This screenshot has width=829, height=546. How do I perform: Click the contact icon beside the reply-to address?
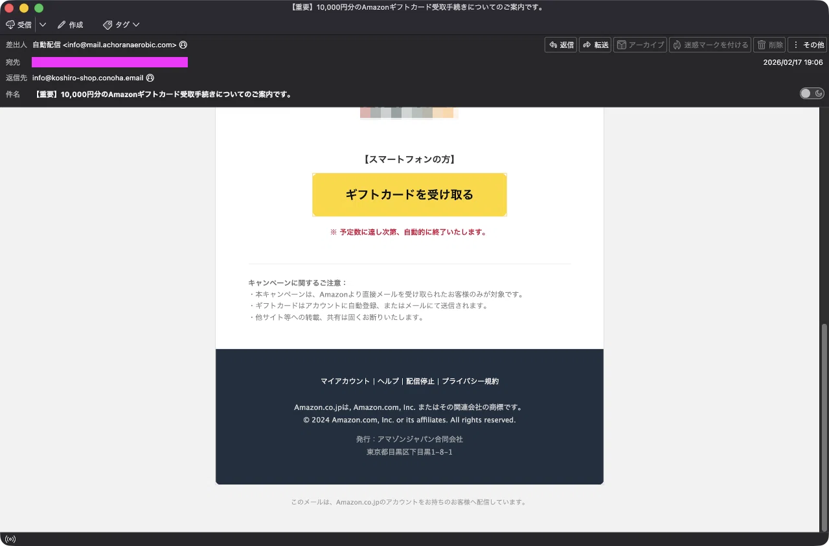(x=150, y=78)
